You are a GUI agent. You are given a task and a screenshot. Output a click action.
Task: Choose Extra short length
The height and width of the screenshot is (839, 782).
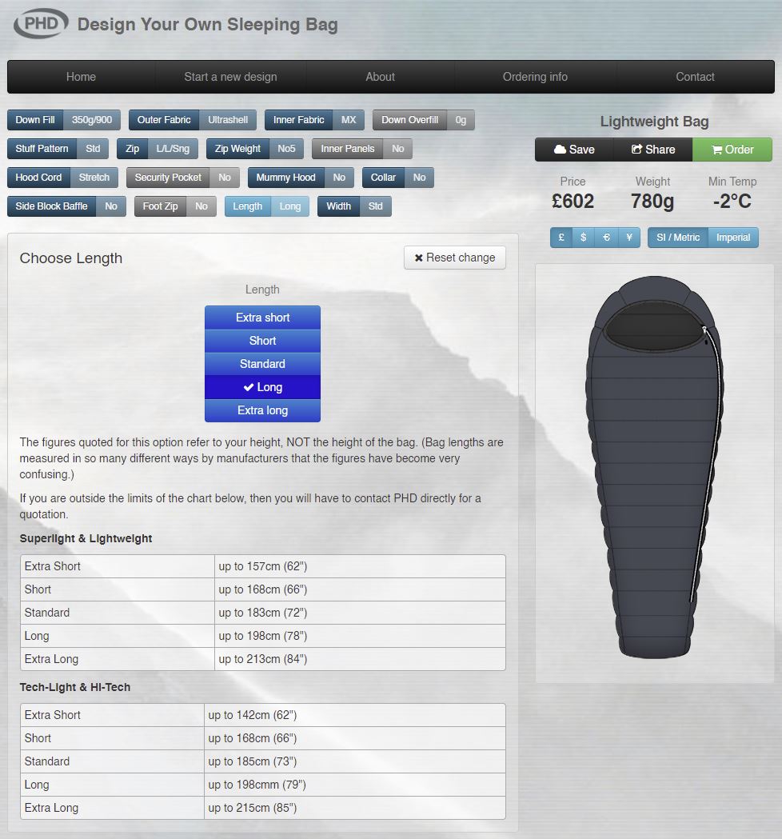point(262,318)
